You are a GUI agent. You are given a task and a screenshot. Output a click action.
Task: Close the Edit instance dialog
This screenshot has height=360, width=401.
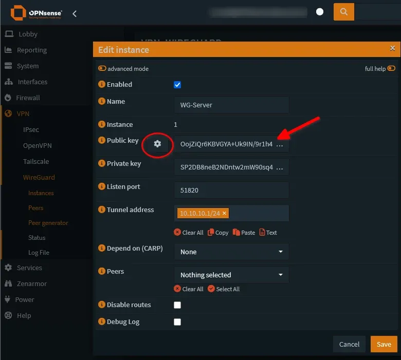pos(392,48)
